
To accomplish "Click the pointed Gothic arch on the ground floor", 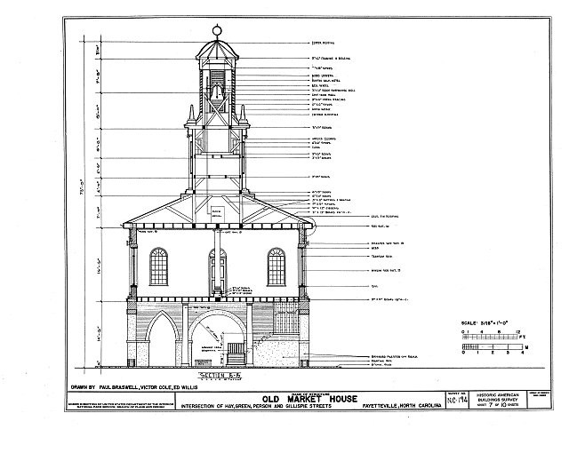I will pos(162,338).
